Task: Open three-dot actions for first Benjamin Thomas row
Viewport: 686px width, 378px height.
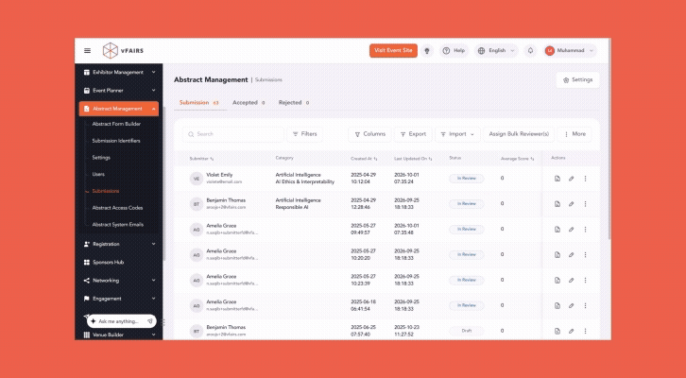Action: pyautogui.click(x=585, y=204)
